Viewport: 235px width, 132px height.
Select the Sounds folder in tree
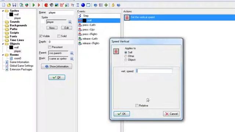coord(15,22)
